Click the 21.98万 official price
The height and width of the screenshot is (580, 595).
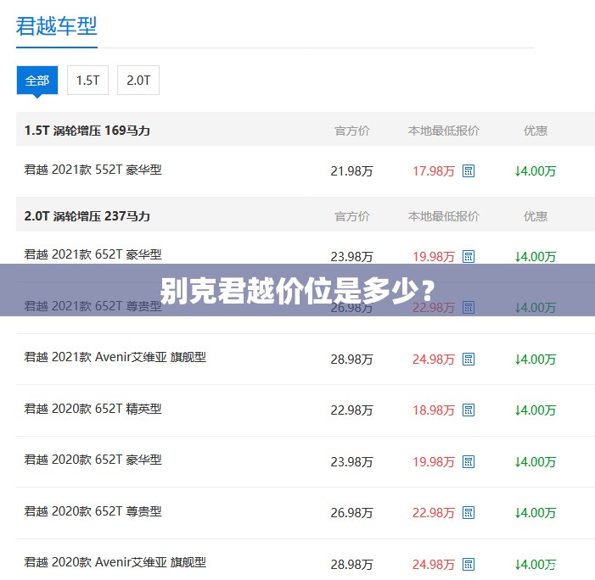tap(351, 171)
